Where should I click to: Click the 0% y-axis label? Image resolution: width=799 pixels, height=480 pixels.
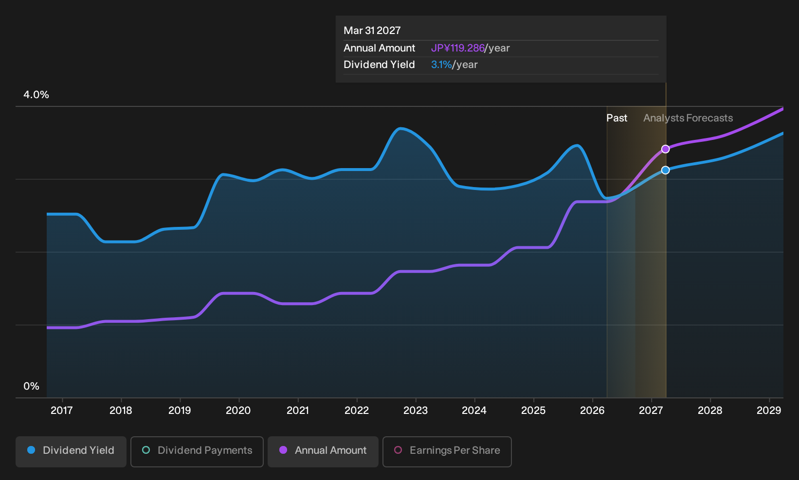click(32, 386)
